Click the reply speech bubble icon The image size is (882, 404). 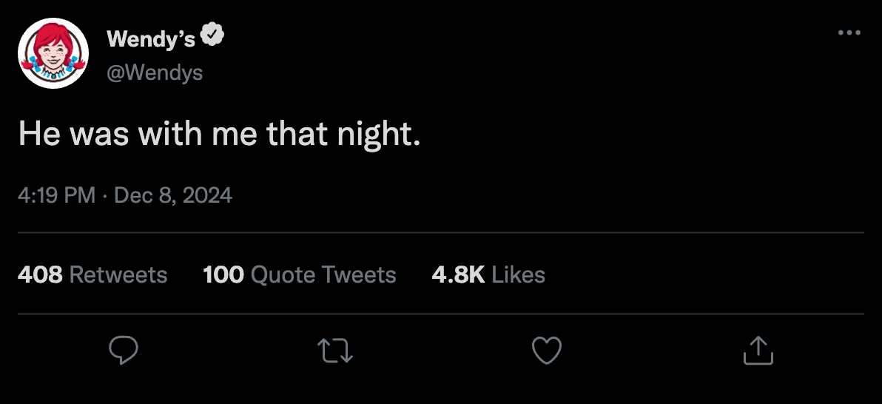(123, 350)
